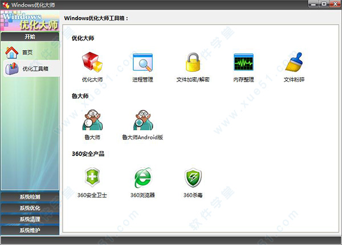The width and height of the screenshot is (342, 245).
Task: Expand the 系统维护 section
Action: tap(30, 230)
